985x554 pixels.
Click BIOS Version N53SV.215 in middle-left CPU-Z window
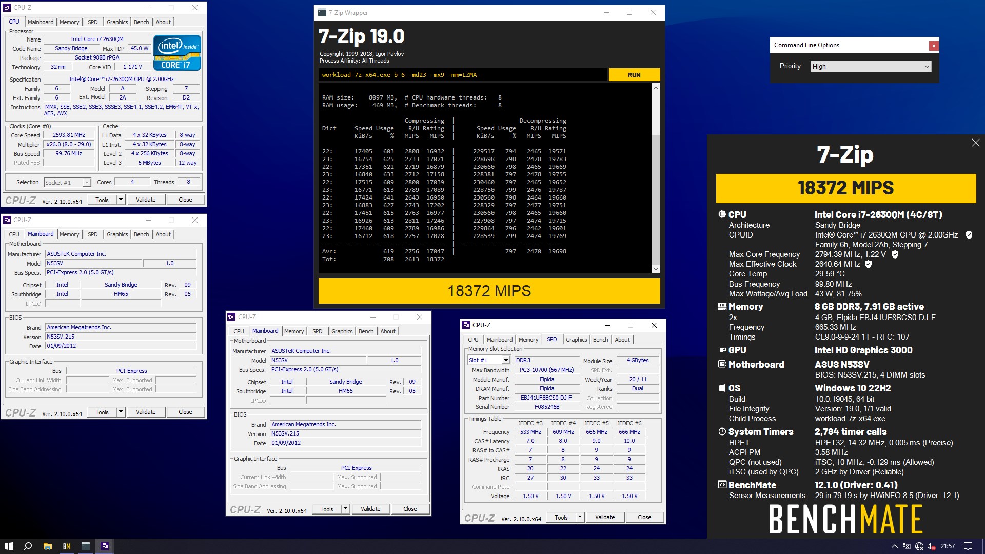[121, 337]
